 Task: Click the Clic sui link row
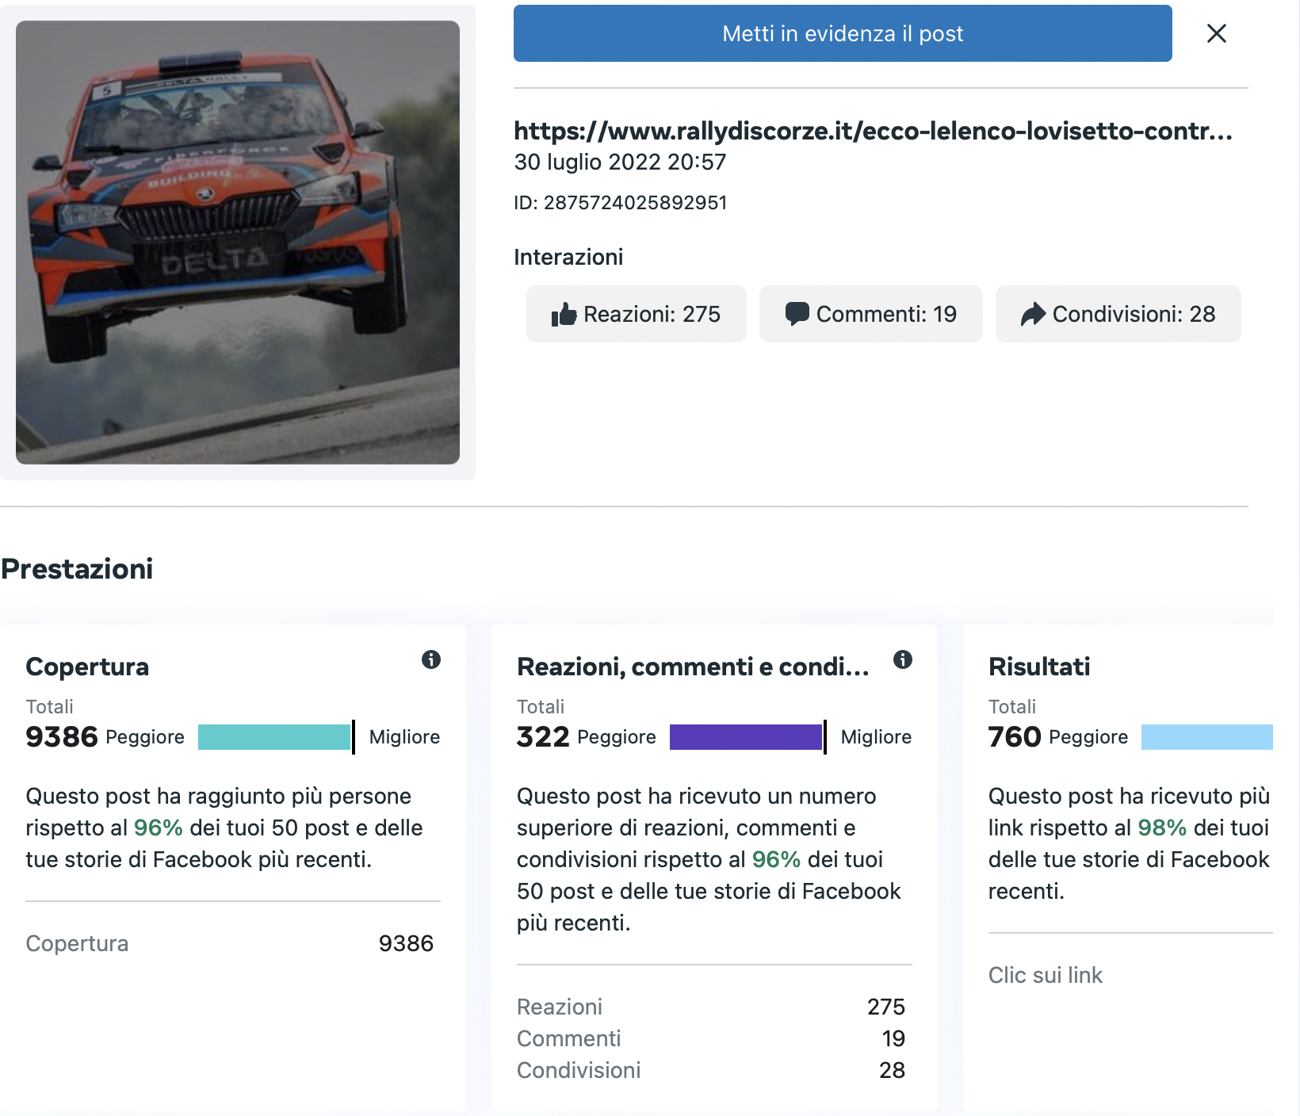point(1045,975)
